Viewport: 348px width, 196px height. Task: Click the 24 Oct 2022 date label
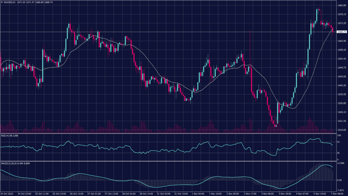7,194
